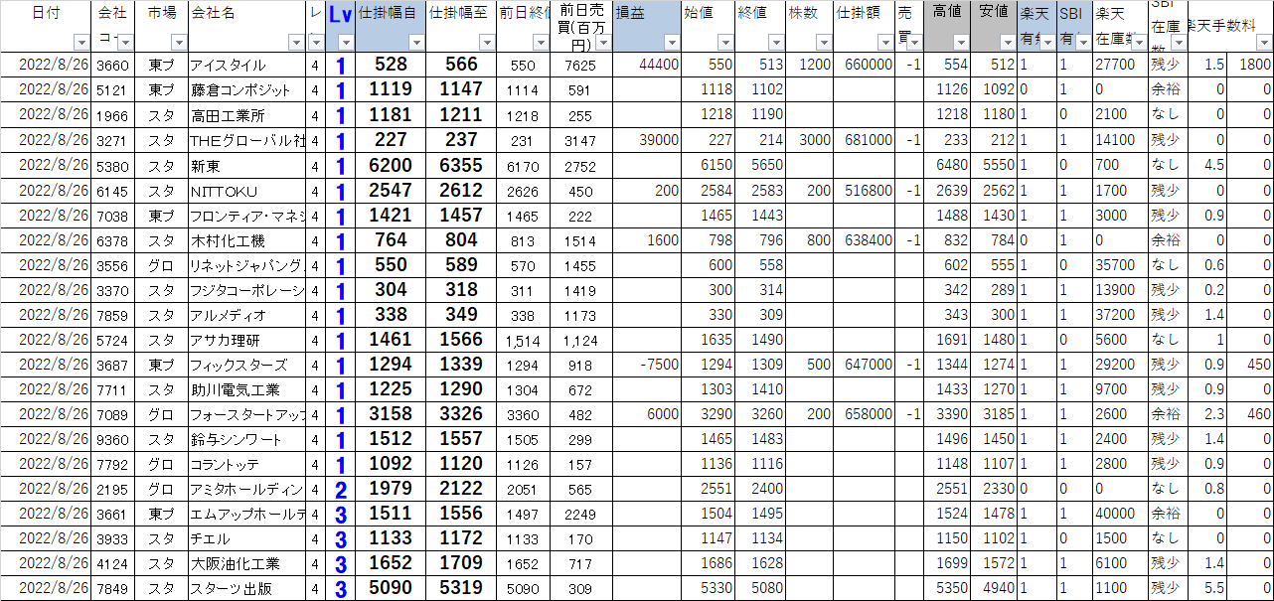
Task: Select the 前日売買 cell showing 7625
Action: click(x=582, y=65)
